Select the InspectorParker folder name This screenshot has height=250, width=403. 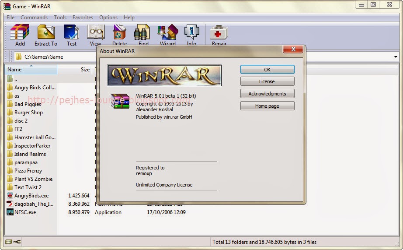(x=32, y=146)
